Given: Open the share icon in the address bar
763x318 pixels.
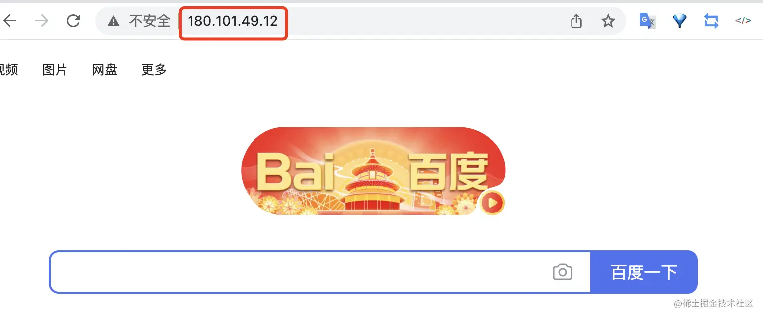Looking at the screenshot, I should (x=576, y=21).
